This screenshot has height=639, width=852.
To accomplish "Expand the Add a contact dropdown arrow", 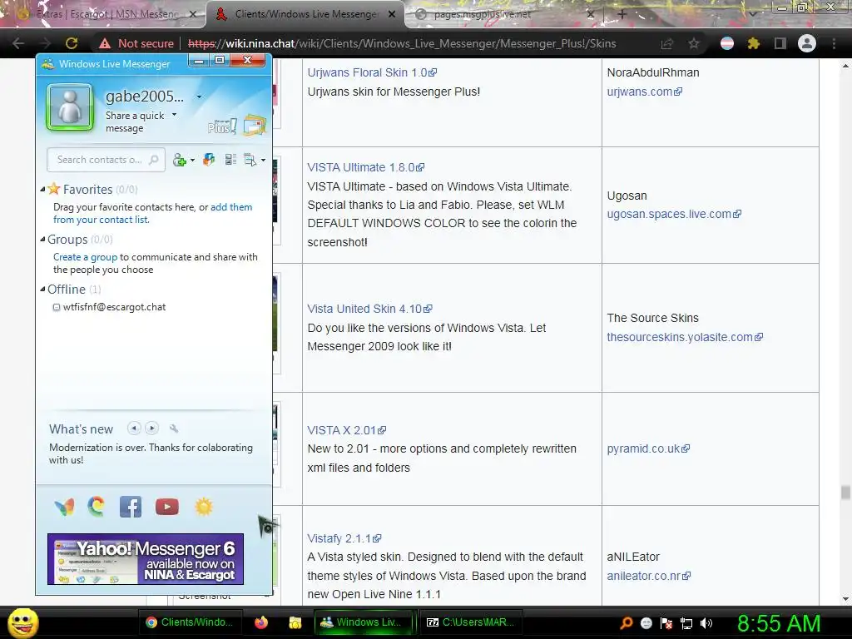I will pos(192,161).
